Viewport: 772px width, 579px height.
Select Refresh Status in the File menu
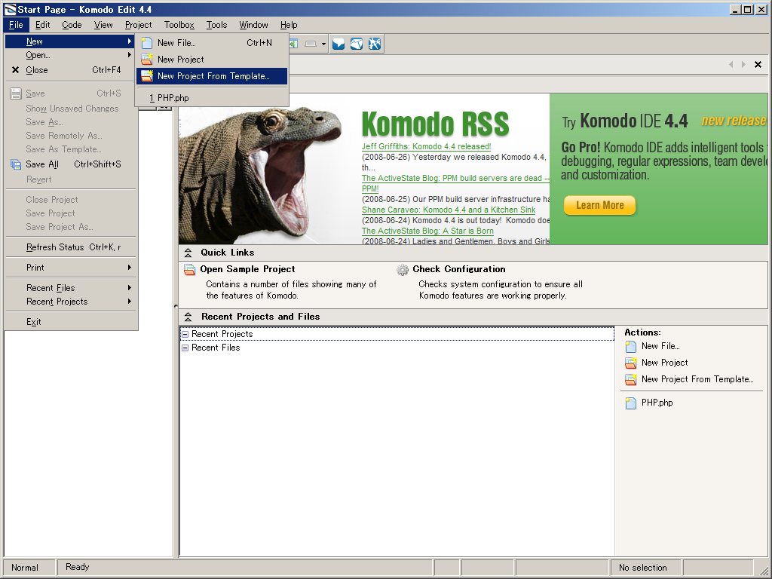tap(70, 247)
